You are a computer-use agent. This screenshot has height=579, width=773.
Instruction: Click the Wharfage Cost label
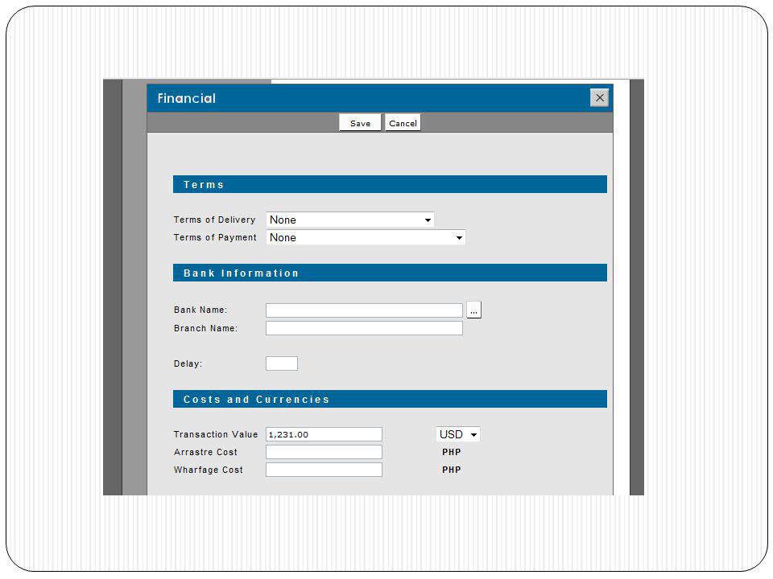[208, 470]
